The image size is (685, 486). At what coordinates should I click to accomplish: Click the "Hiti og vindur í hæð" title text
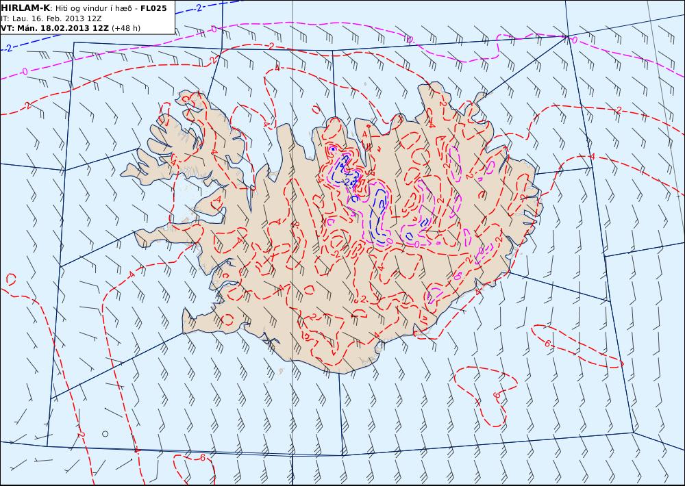(94, 8)
